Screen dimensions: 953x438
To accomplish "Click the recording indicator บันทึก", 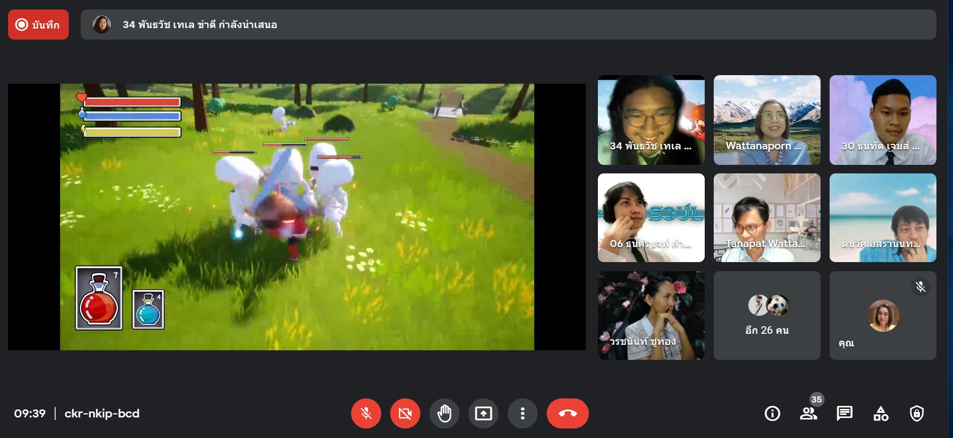I will (x=38, y=25).
